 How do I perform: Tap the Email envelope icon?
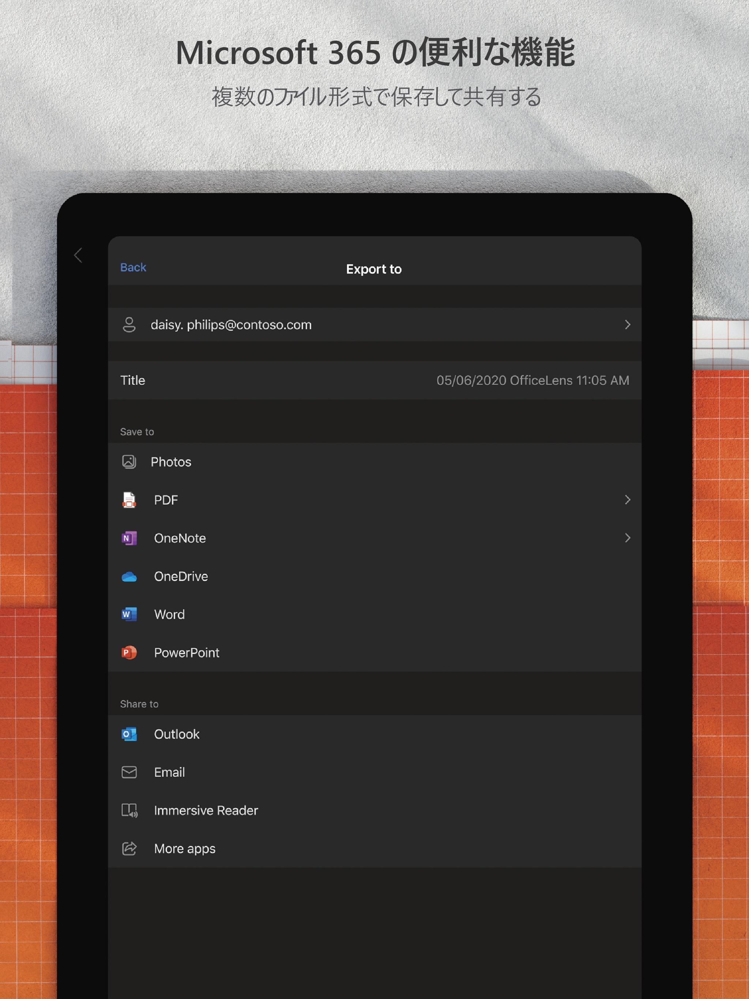click(x=129, y=772)
